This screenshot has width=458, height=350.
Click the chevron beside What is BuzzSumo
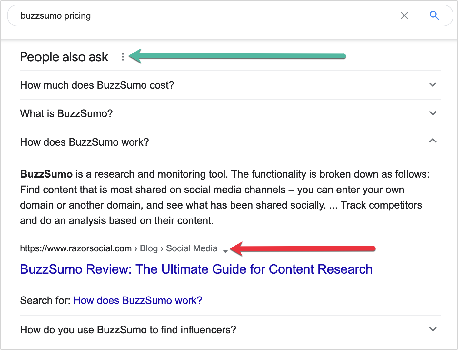pyautogui.click(x=433, y=113)
